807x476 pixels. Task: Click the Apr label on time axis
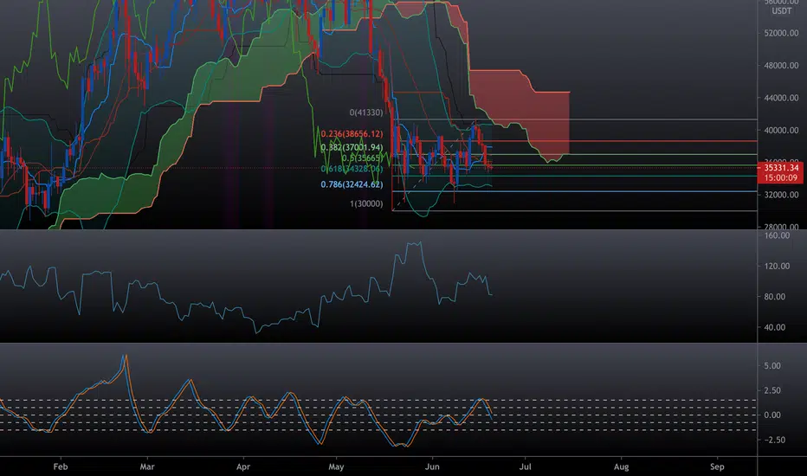click(243, 466)
